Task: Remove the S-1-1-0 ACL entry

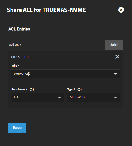Action: [117, 57]
